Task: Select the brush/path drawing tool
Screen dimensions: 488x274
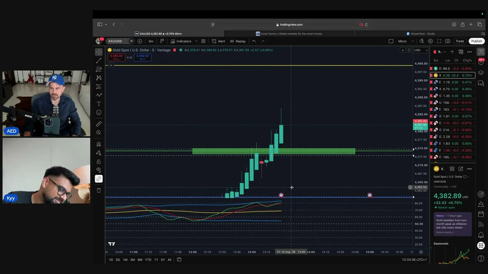Action: click(x=99, y=95)
